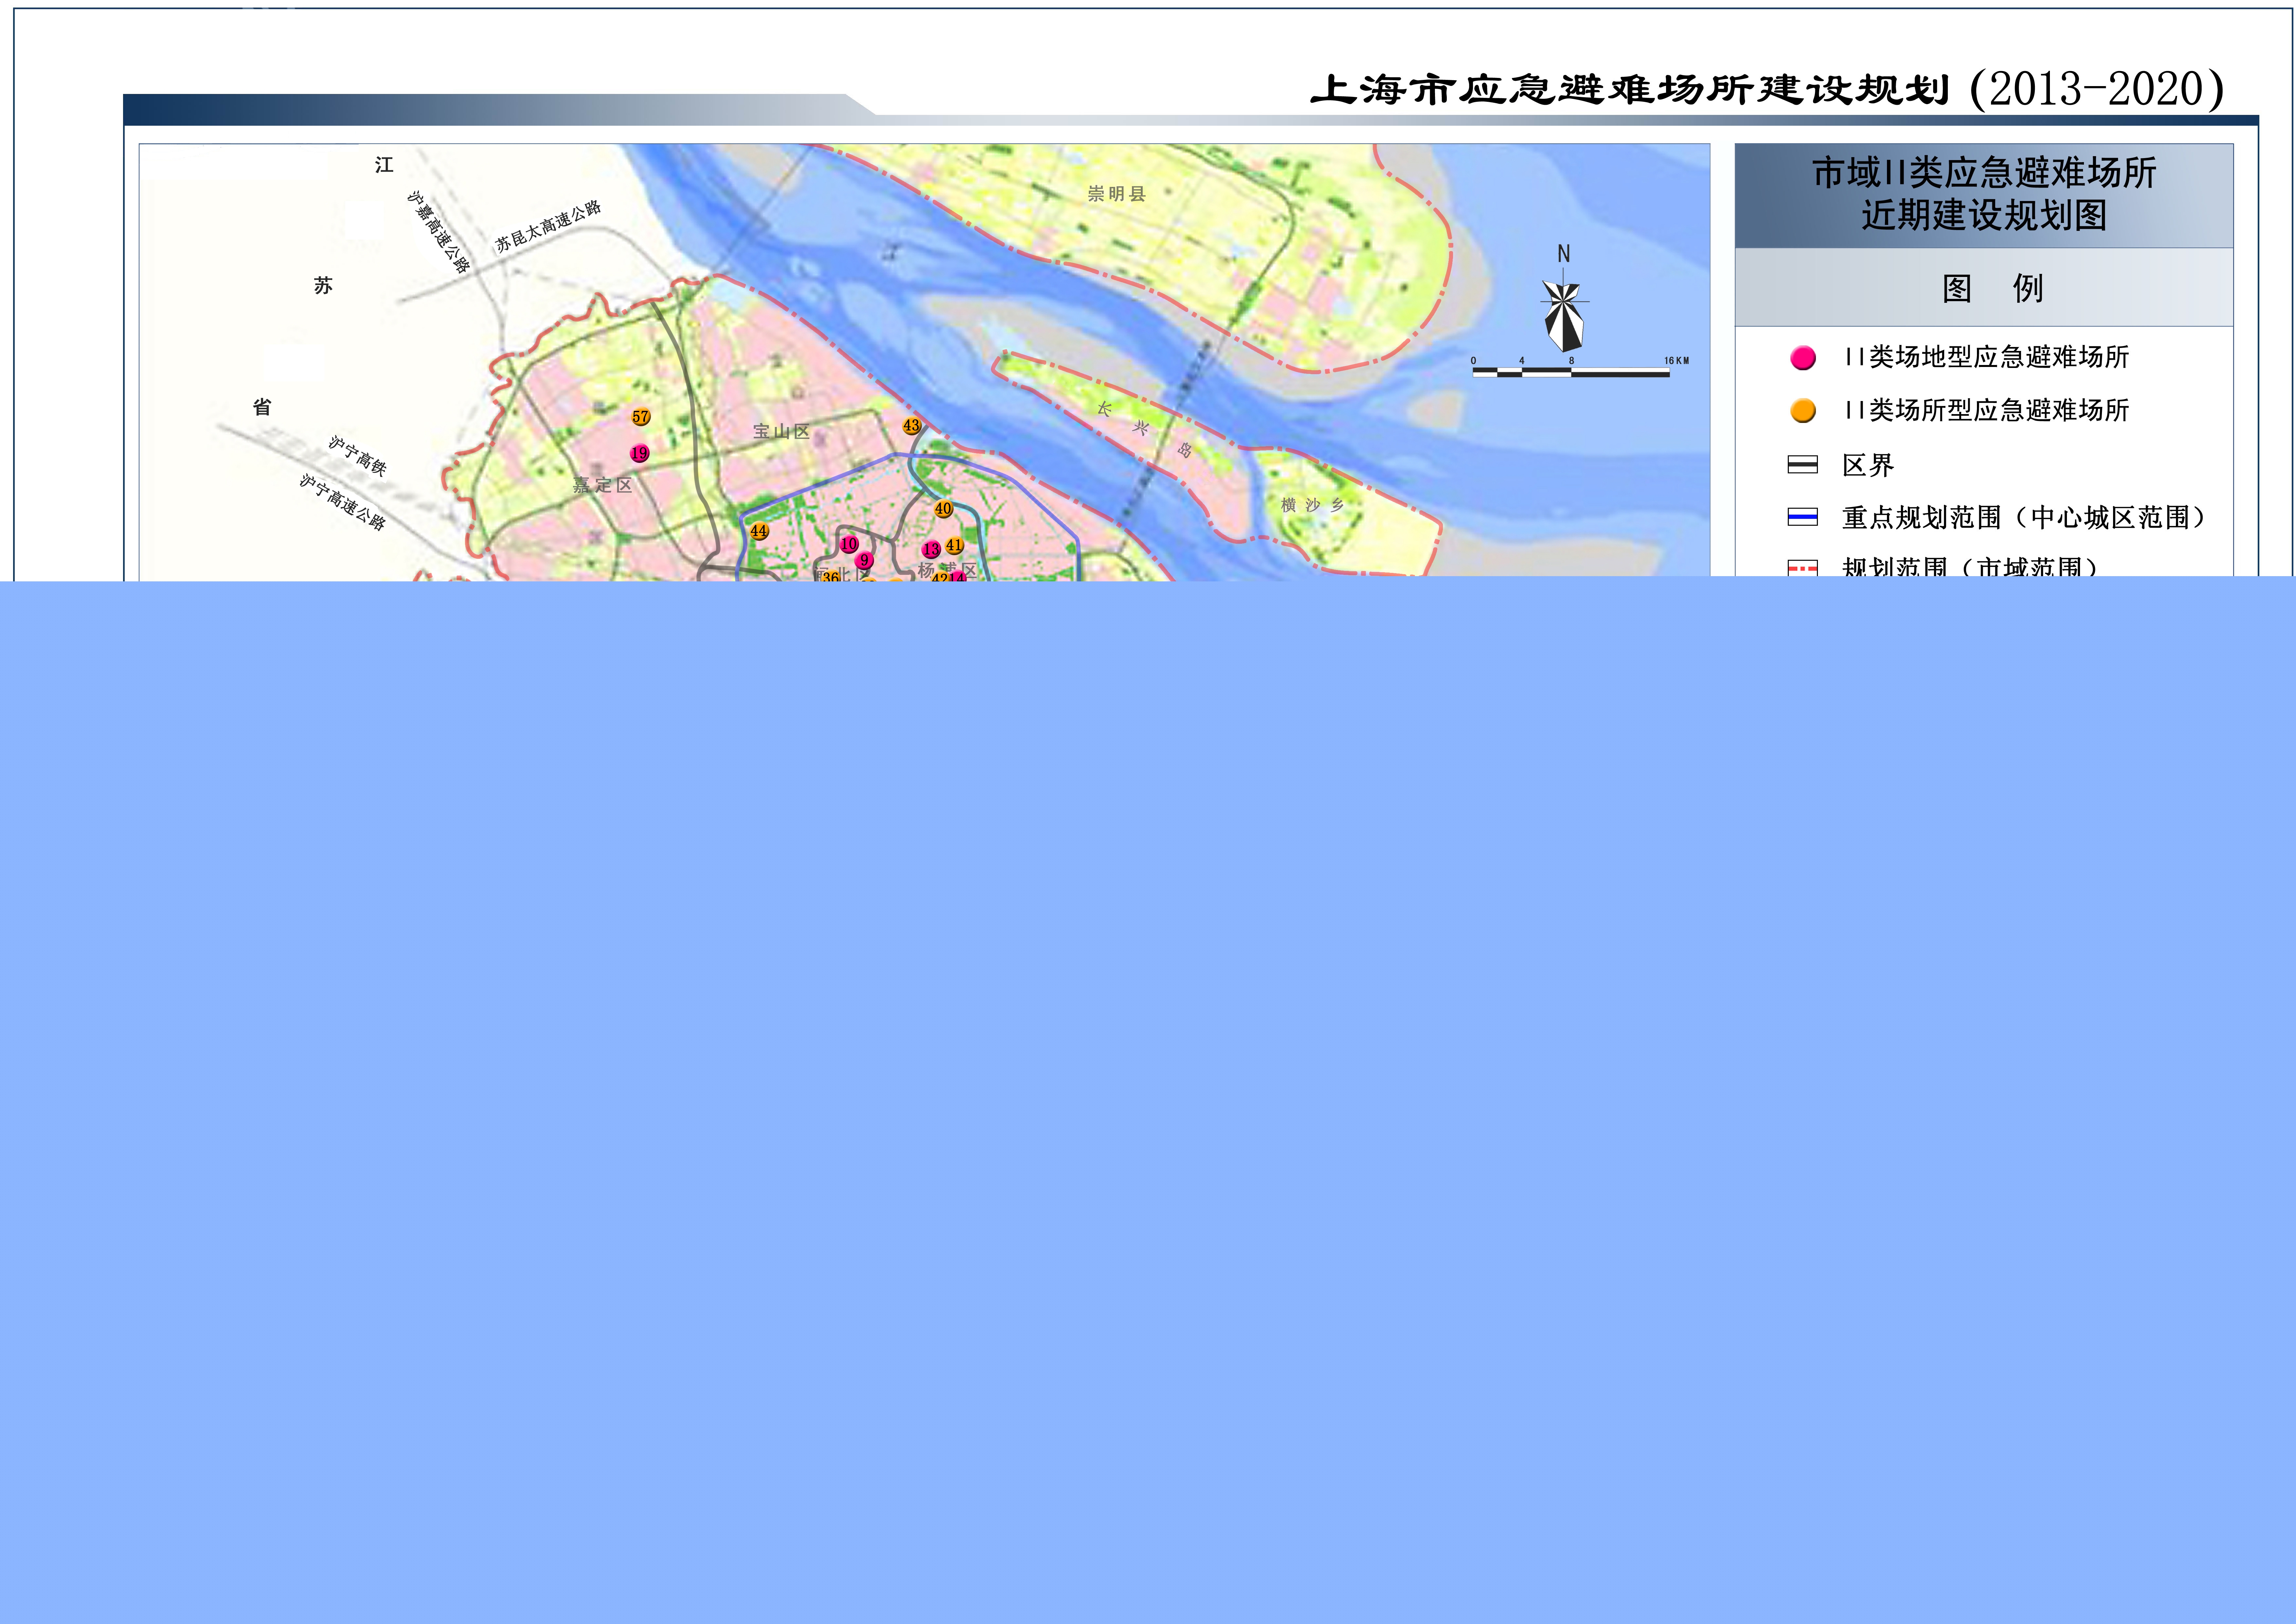
Task: Click the II类场所型应急避难场所 legend text
Action: coord(1987,410)
